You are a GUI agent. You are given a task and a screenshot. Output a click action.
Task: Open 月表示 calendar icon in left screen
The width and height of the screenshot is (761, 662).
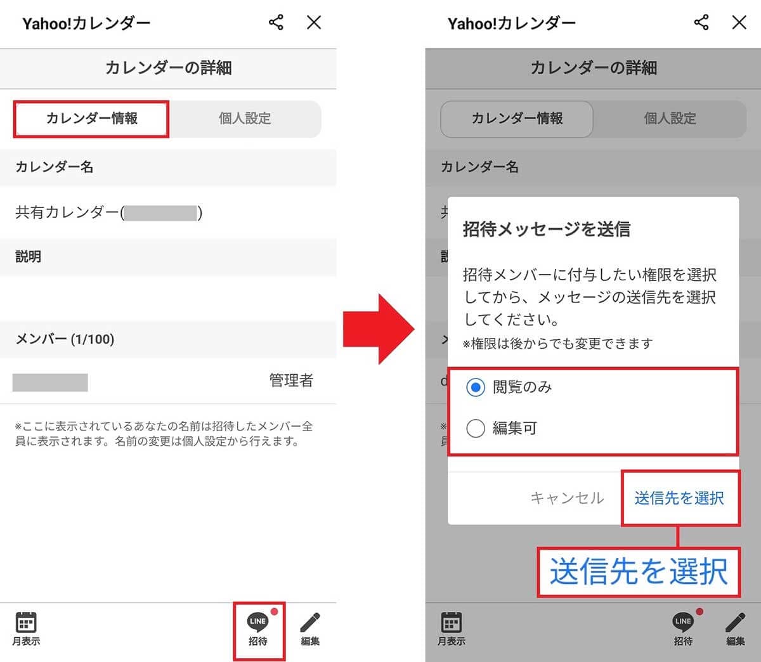point(26,629)
